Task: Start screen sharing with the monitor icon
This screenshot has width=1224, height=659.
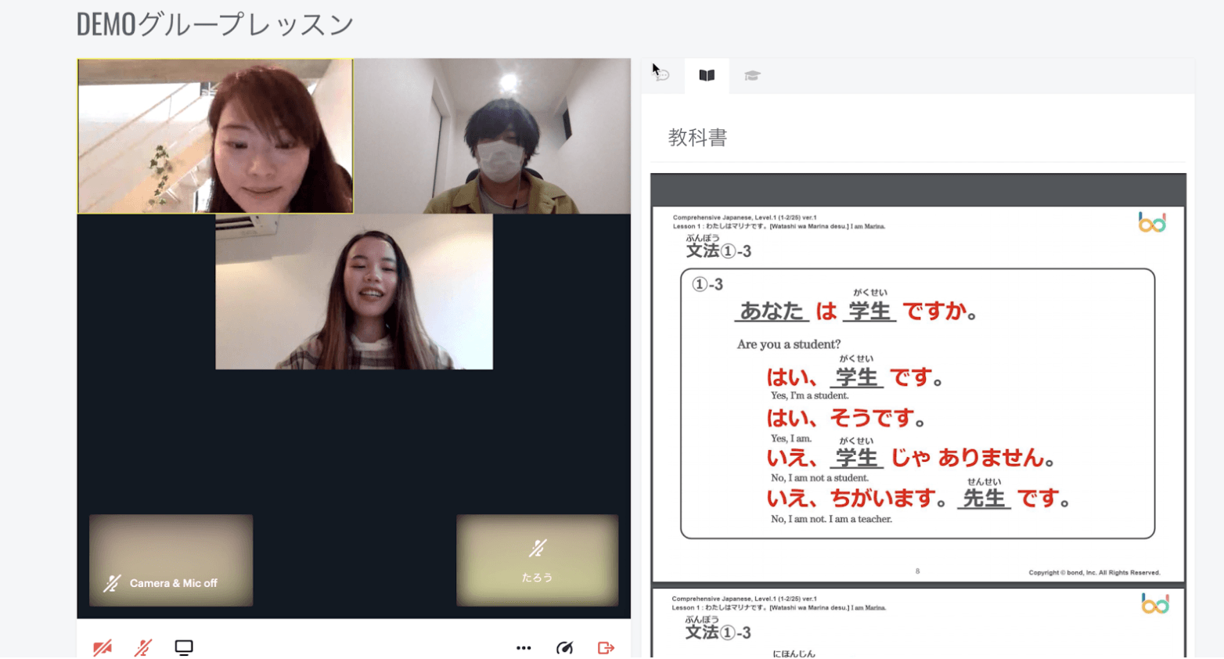Action: coord(184,647)
